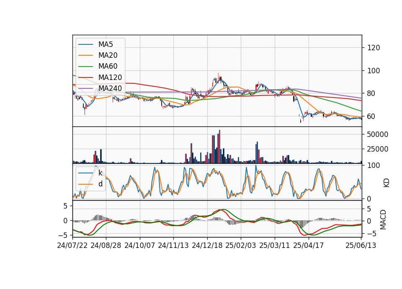Click the left MACD axis label 5

(65, 206)
